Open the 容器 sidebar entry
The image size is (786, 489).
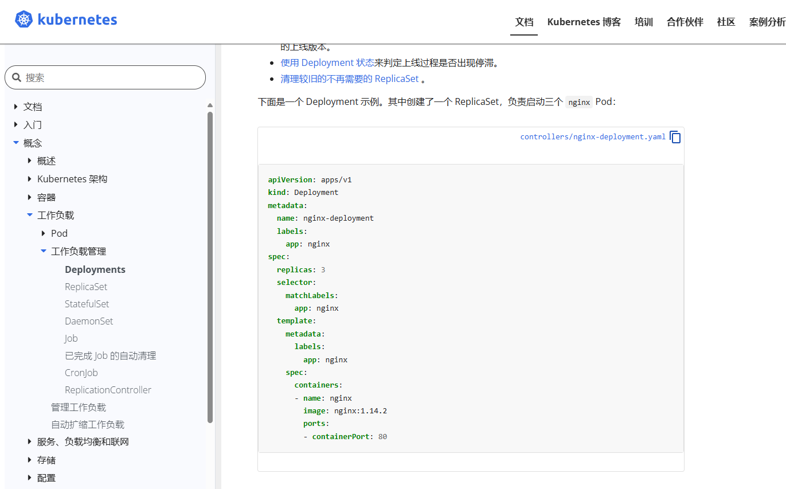[x=46, y=197]
